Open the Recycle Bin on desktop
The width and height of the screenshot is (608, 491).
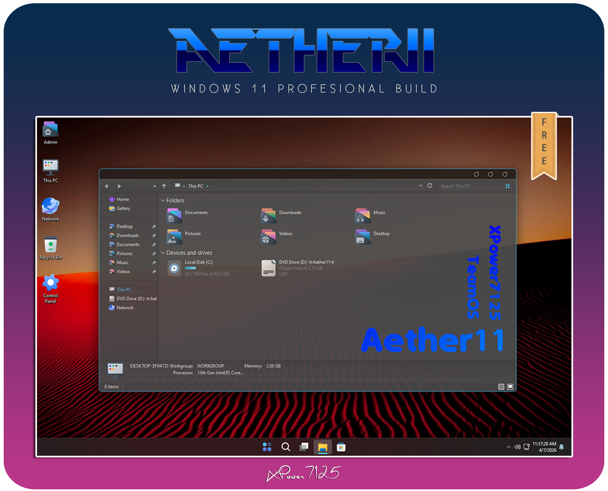50,245
